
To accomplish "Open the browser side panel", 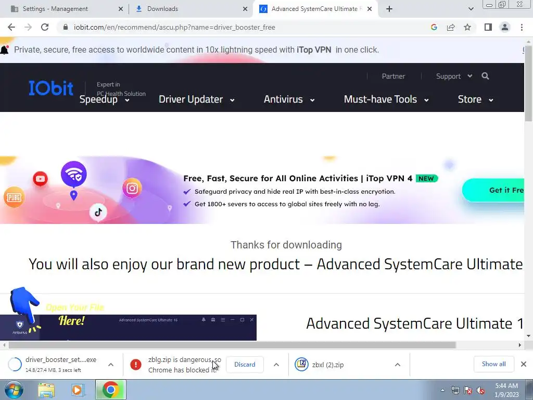I will pyautogui.click(x=488, y=27).
